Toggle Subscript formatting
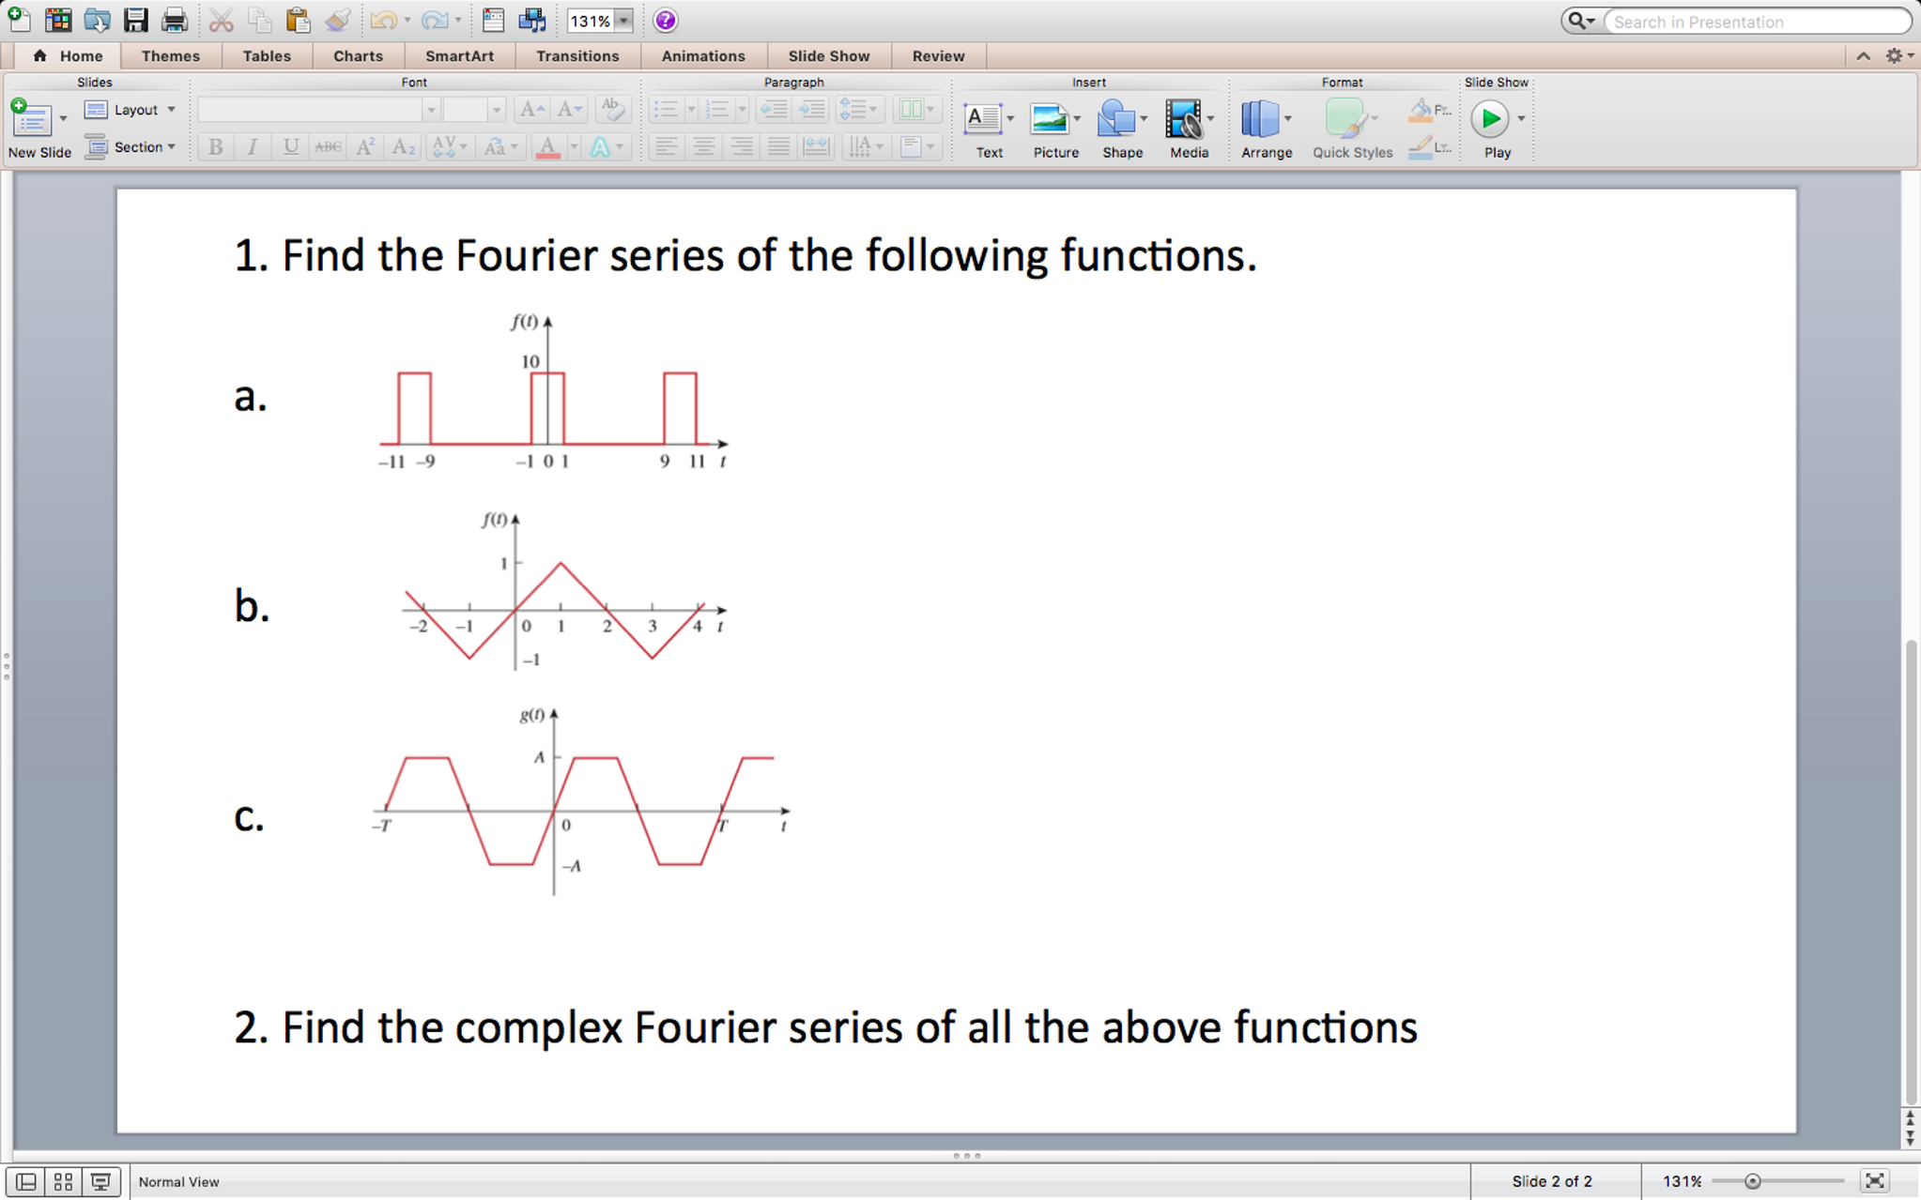The width and height of the screenshot is (1921, 1200). point(403,146)
